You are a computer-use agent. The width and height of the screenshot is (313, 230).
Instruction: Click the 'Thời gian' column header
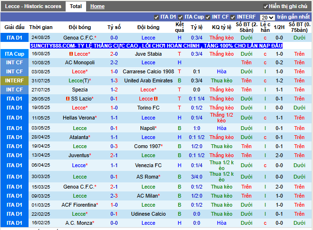(41, 27)
